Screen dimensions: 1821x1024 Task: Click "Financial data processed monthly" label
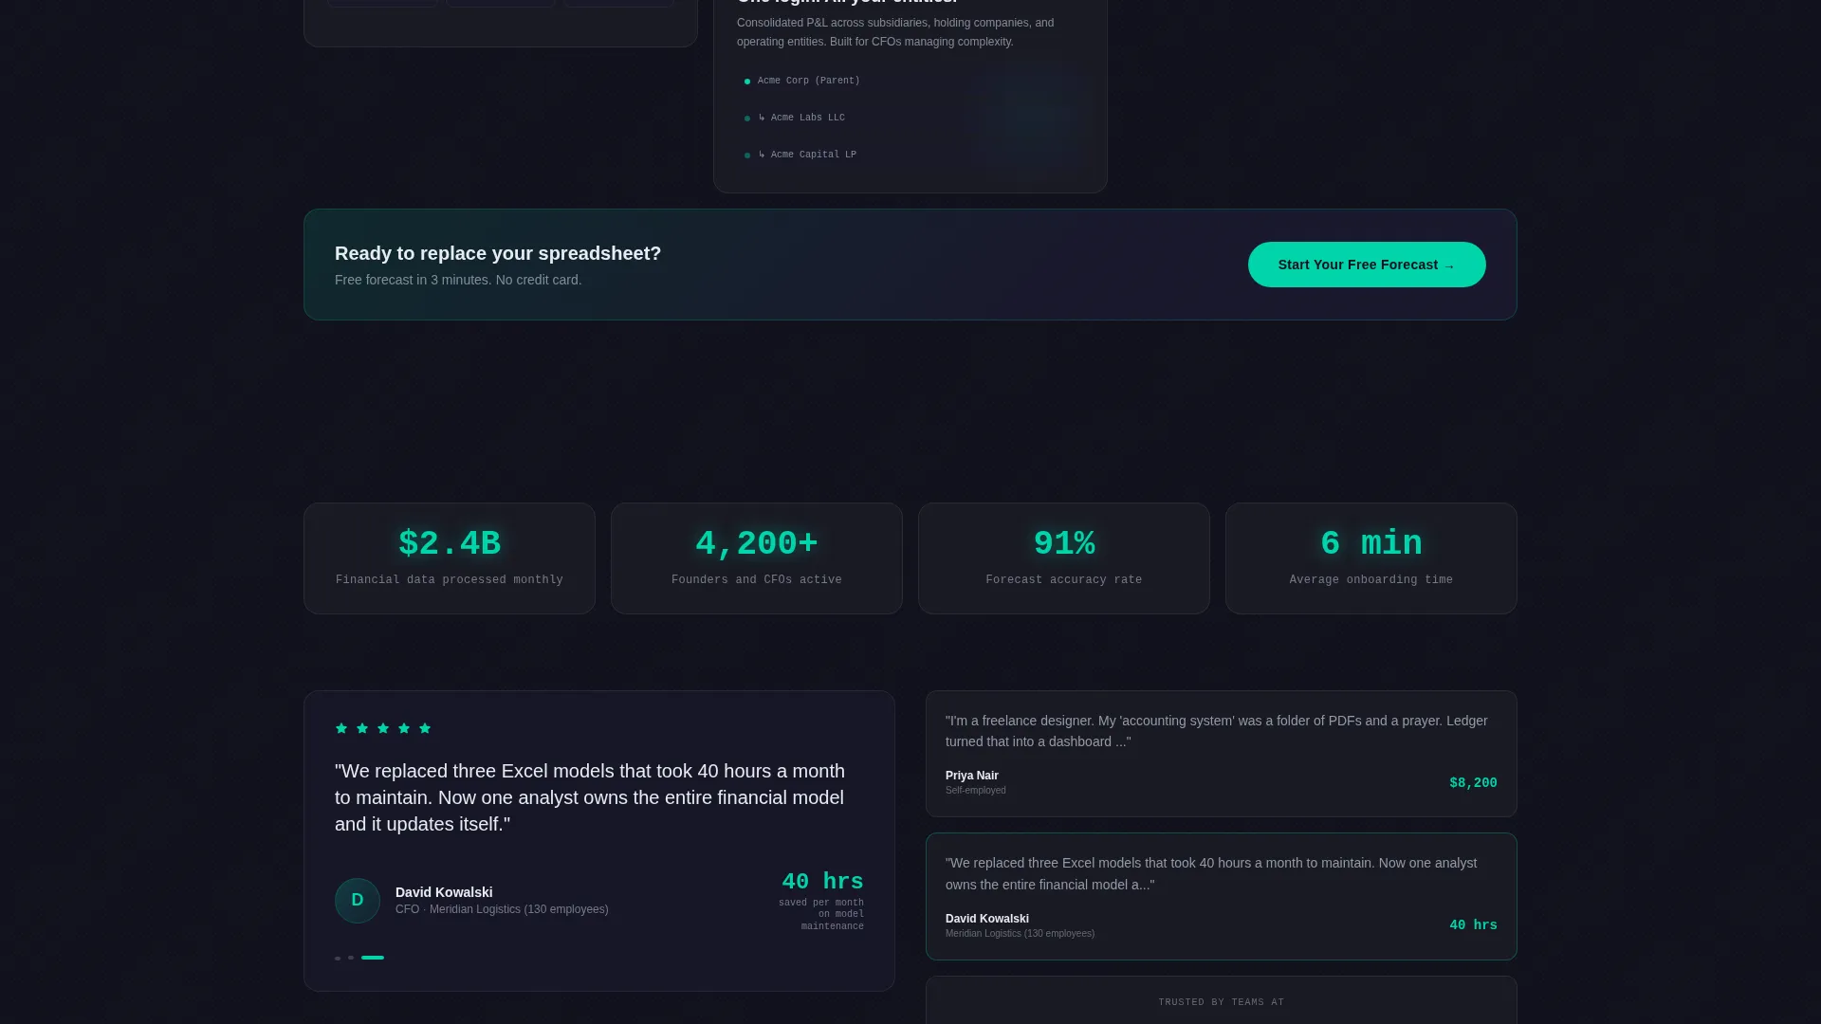pyautogui.click(x=450, y=579)
